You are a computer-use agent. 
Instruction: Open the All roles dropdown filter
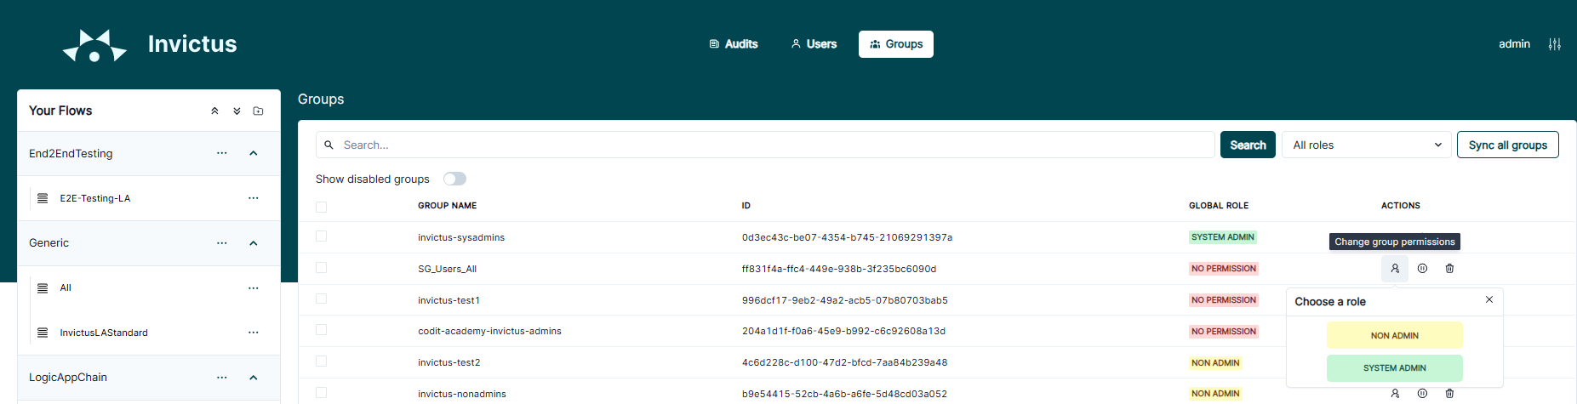point(1366,145)
